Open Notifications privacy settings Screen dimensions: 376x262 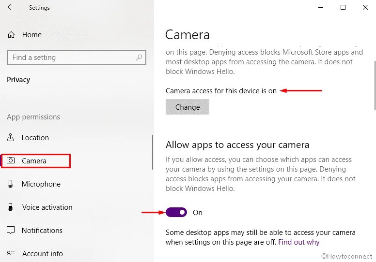tap(42, 231)
